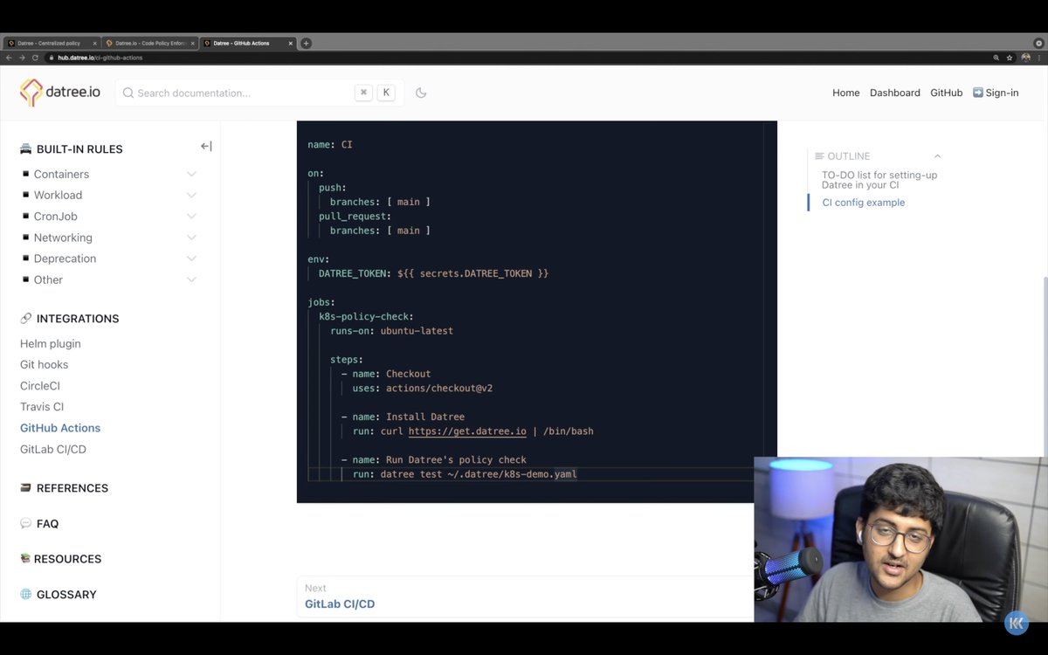Bookmark page with star icon

1010,58
